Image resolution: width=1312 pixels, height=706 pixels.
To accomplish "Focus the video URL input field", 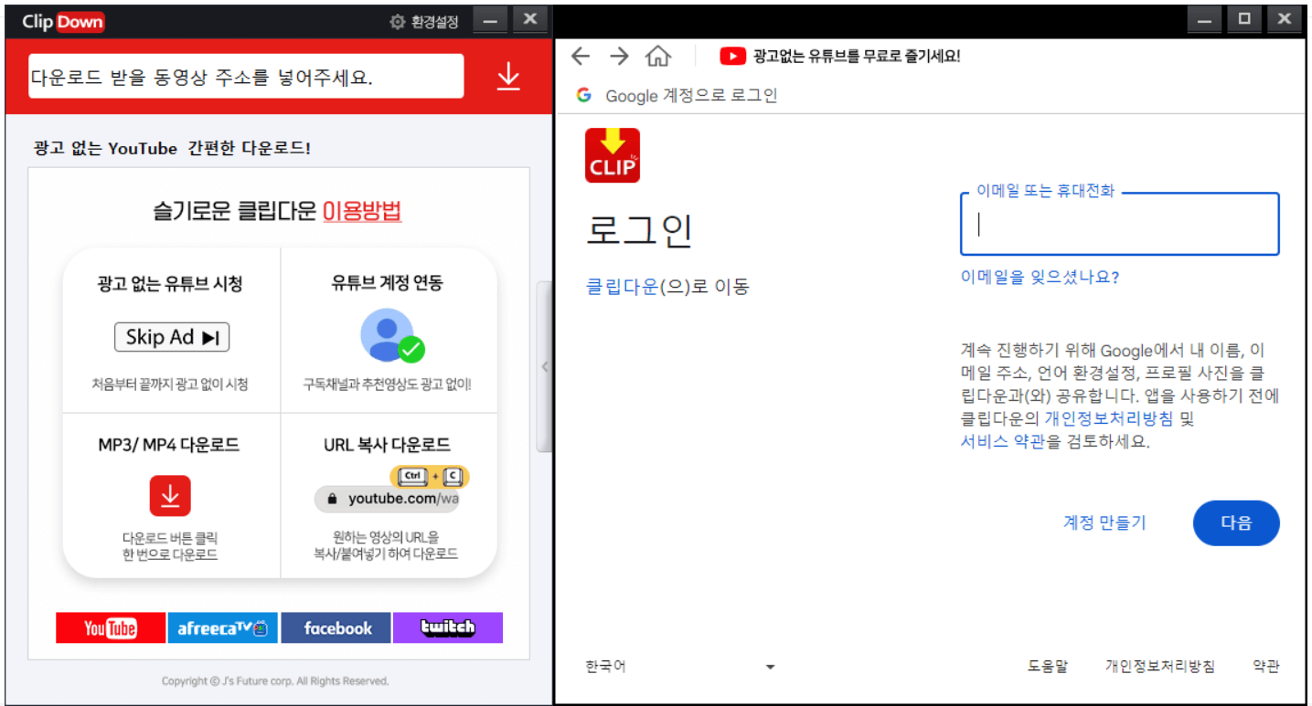I will (246, 77).
